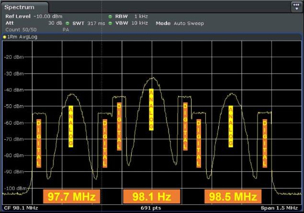This screenshot has width=304, height=213.
Task: Click the 98.1 Hz orange label
Action: tap(152, 196)
